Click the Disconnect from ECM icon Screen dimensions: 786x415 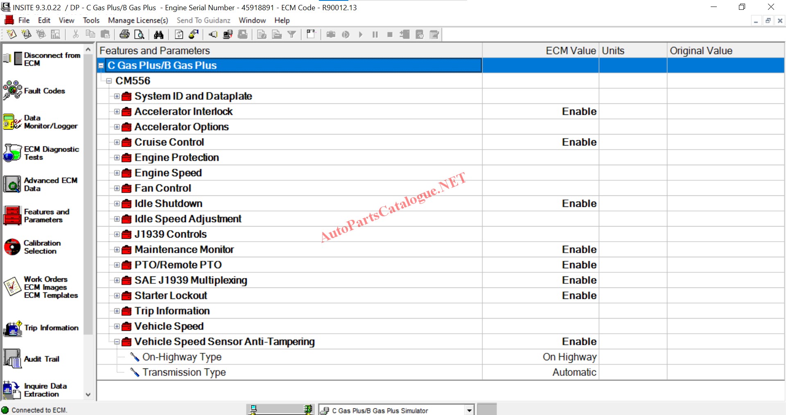pos(12,59)
